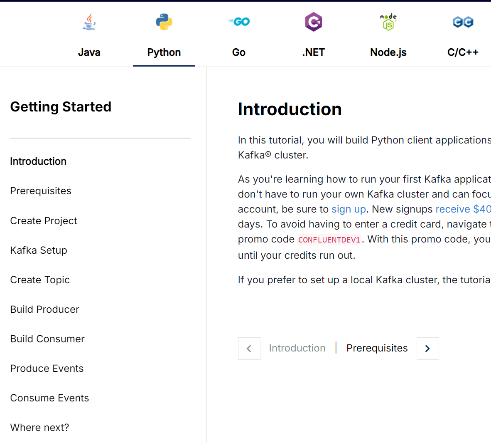This screenshot has height=443, width=491.
Task: Select the Node.js tab label
Action: (x=388, y=52)
